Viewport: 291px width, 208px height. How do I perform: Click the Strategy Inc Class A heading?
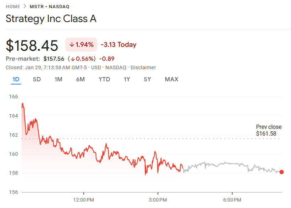point(51,19)
